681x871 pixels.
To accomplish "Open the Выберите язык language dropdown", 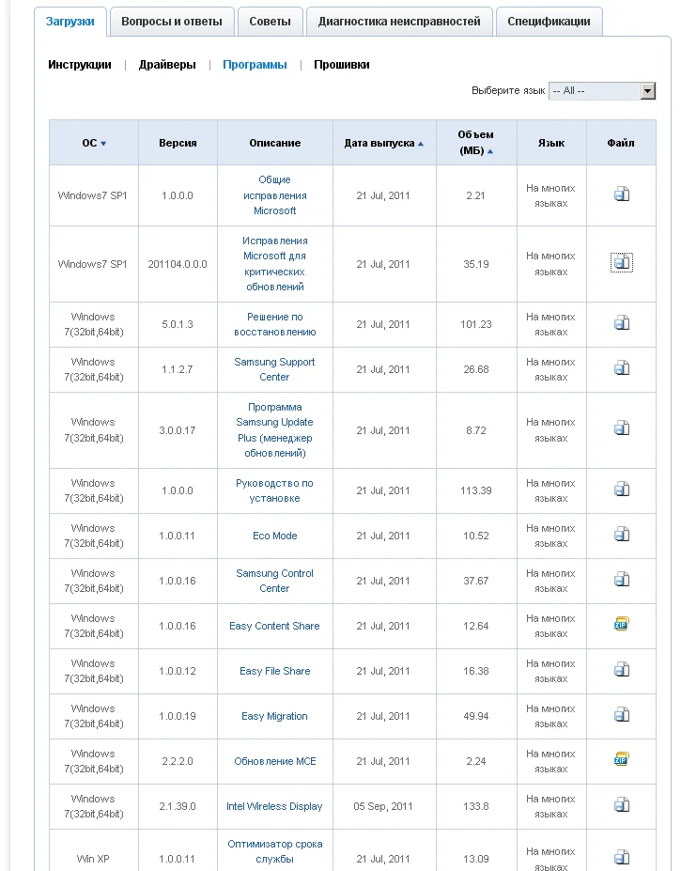I will [602, 91].
